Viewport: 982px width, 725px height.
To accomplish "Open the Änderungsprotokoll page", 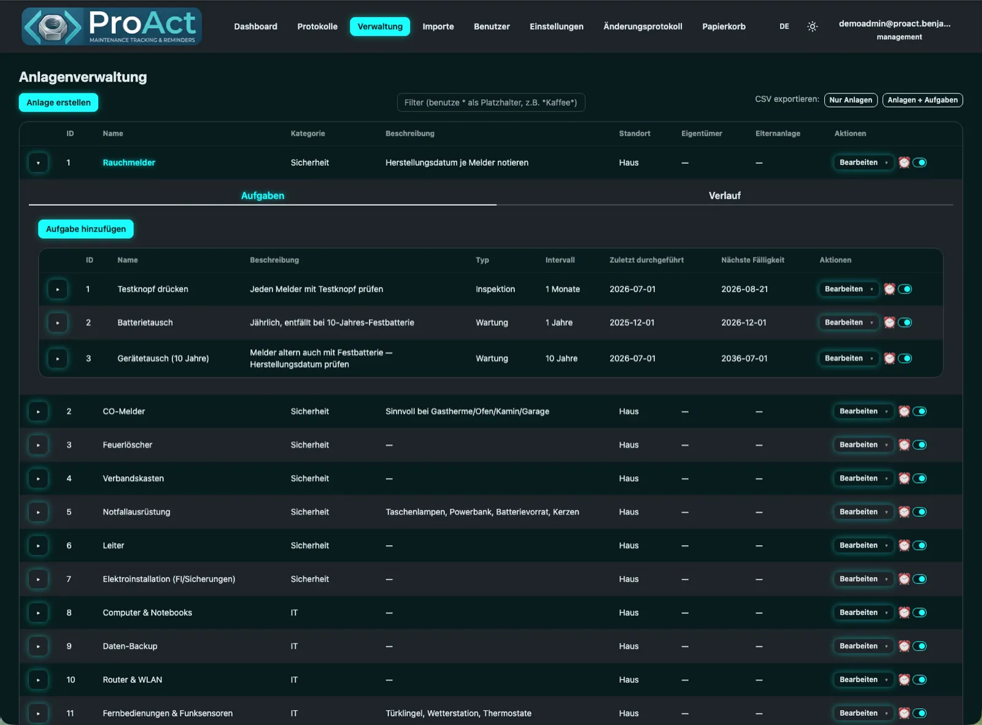I will tap(643, 26).
